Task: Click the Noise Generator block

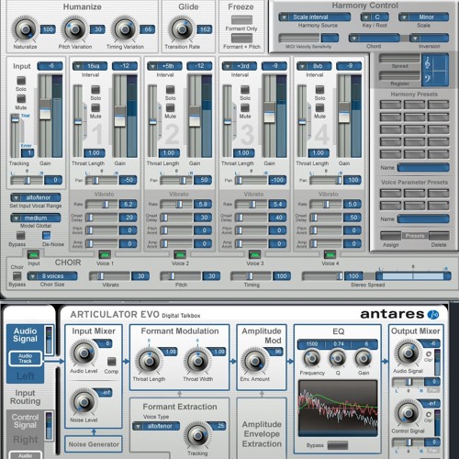Action: point(94,444)
